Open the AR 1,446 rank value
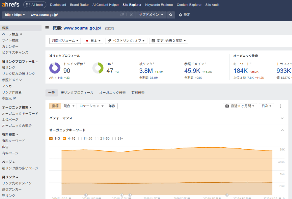This screenshot has height=199, width=292. [x=59, y=78]
